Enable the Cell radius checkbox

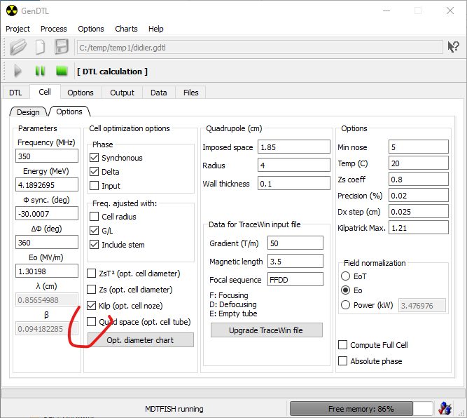pyautogui.click(x=95, y=217)
